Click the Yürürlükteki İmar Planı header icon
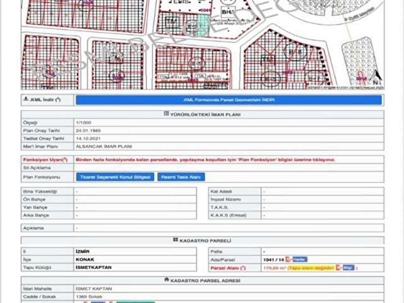 167,114
